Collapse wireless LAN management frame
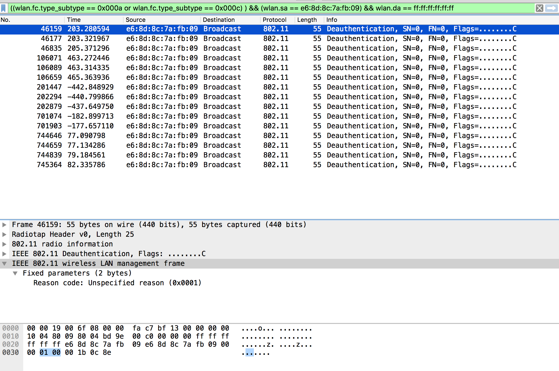Image resolution: width=559 pixels, height=371 pixels. click(x=4, y=263)
